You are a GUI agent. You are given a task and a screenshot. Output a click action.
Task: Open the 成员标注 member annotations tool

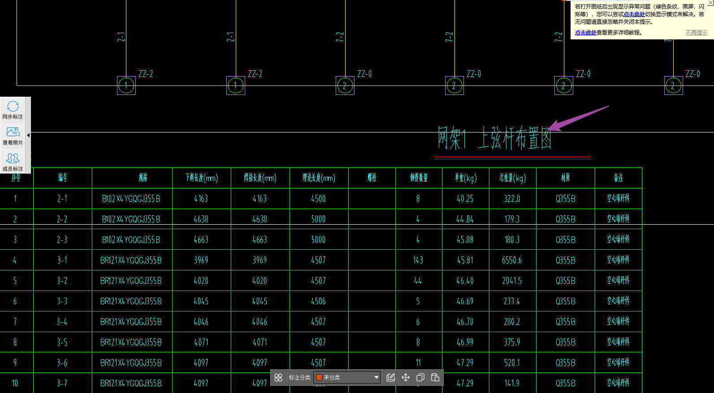13,162
